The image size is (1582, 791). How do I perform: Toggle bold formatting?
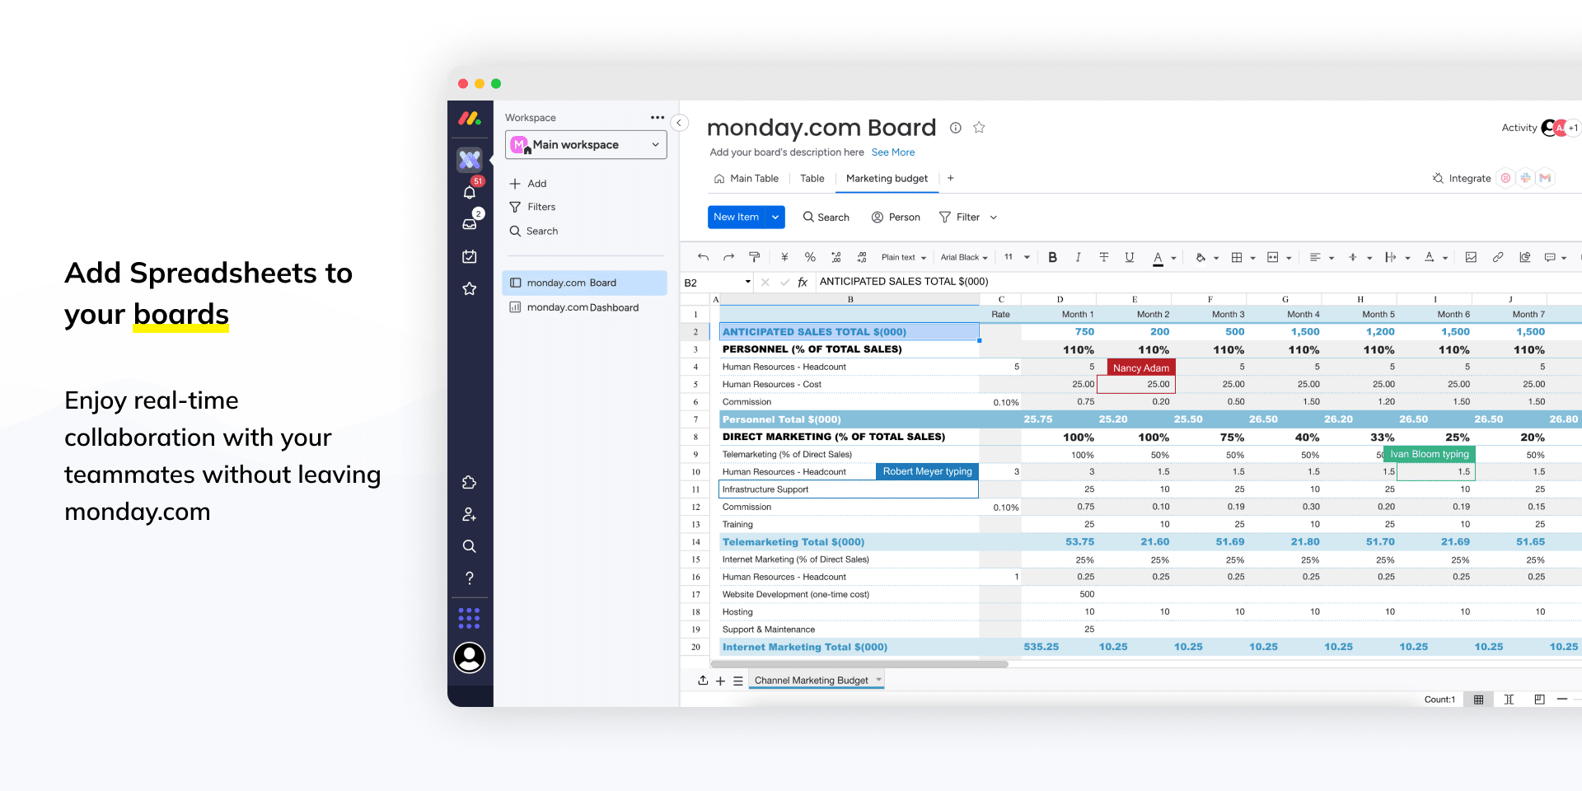tap(1052, 257)
